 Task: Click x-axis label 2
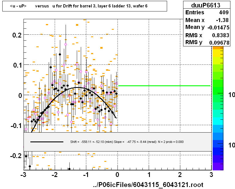pyautogui.click(x=180, y=175)
